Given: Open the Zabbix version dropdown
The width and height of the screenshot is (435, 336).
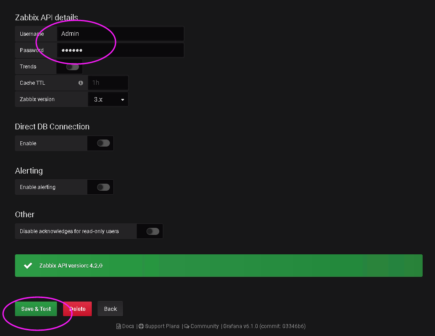Looking at the screenshot, I should click(x=108, y=99).
